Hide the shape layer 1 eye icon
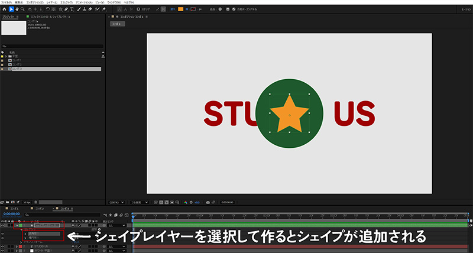Screen dimensions: 473x253 point(2,225)
